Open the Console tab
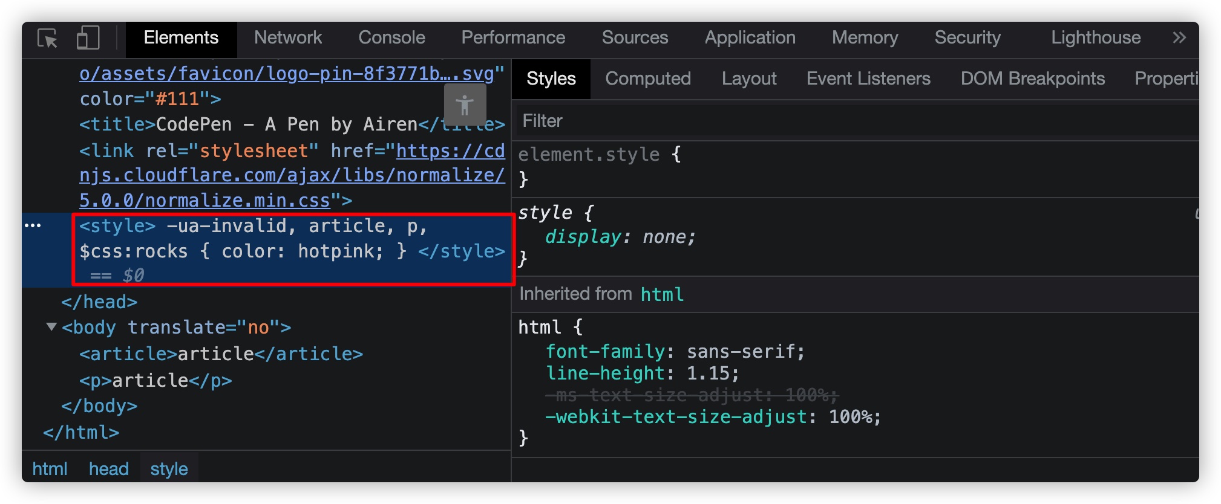The image size is (1221, 504). (391, 38)
